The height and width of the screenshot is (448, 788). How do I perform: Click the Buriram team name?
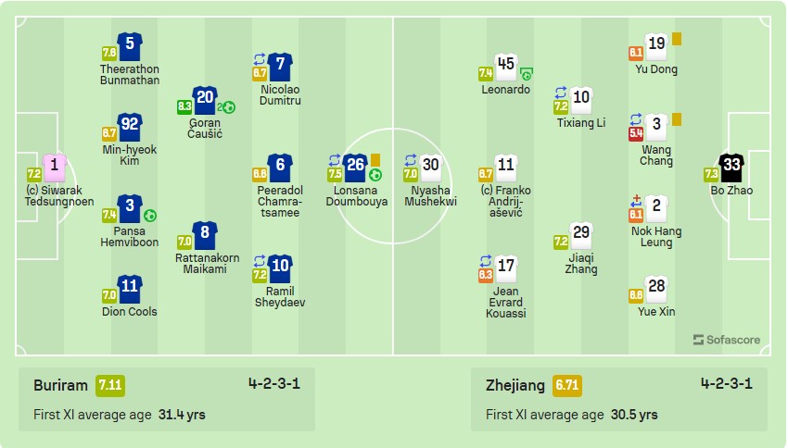pos(60,385)
